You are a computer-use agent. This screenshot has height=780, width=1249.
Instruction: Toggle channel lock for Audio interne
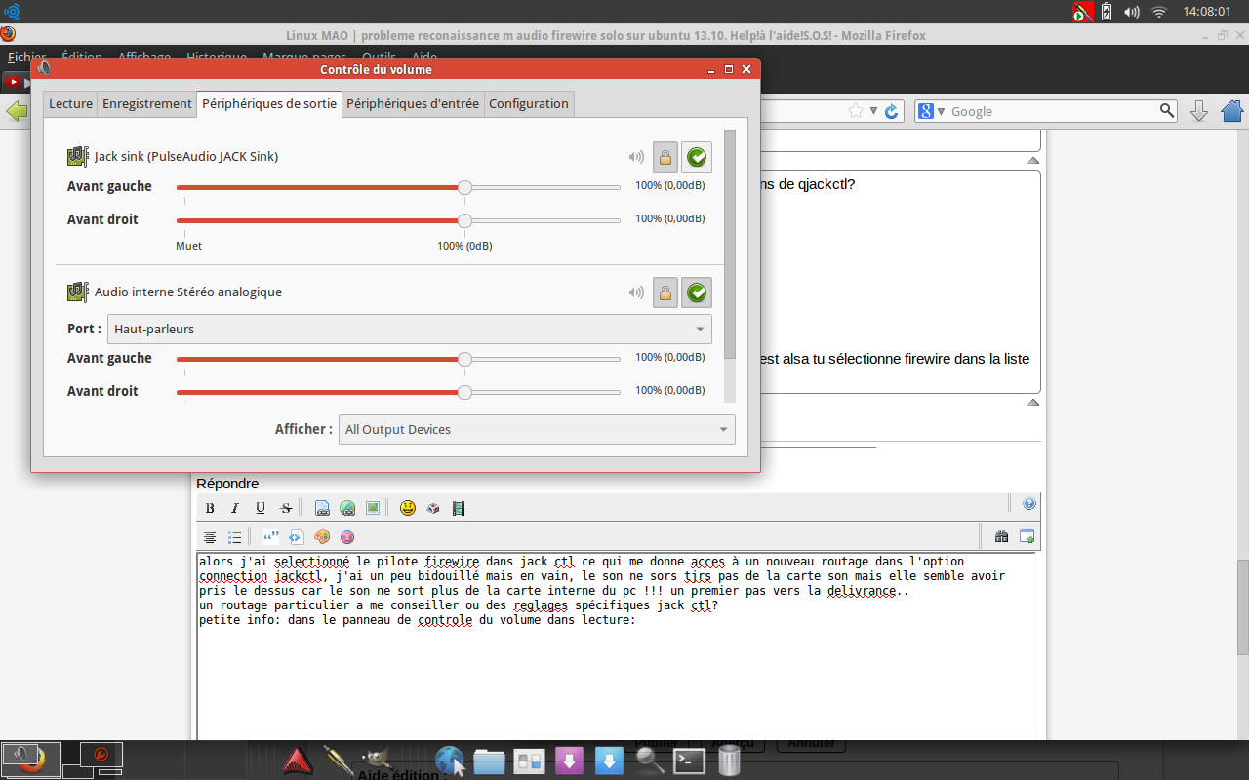tap(665, 292)
